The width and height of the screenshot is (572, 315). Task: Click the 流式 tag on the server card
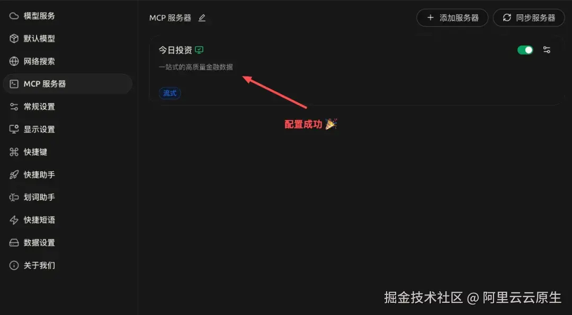(169, 93)
